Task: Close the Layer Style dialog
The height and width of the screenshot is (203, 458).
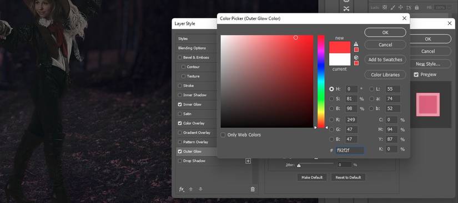Action: (450, 23)
